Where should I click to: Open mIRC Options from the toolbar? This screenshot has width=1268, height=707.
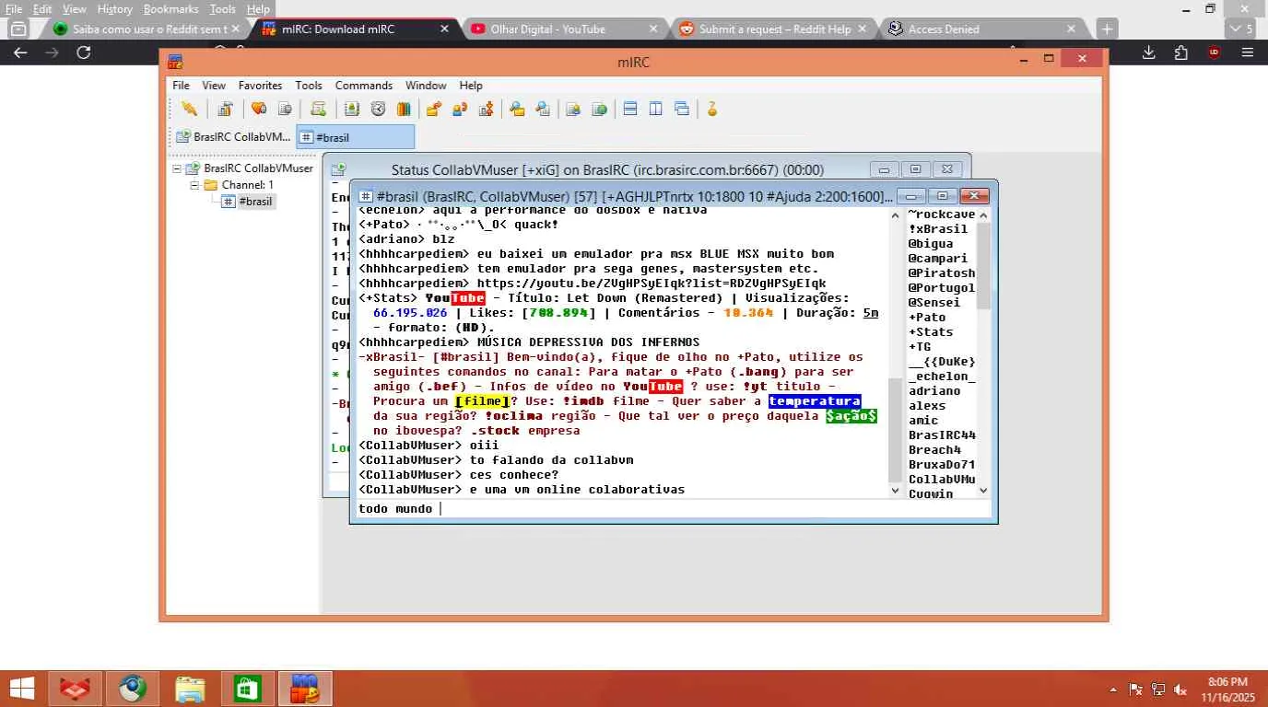[x=224, y=109]
